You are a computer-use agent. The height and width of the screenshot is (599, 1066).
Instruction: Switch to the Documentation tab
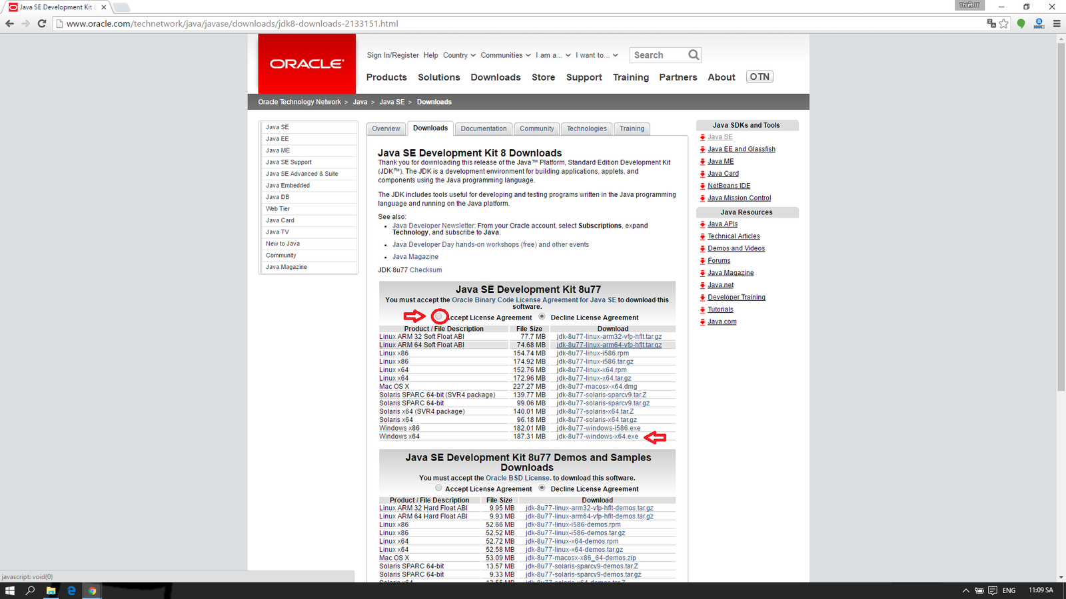pyautogui.click(x=484, y=128)
